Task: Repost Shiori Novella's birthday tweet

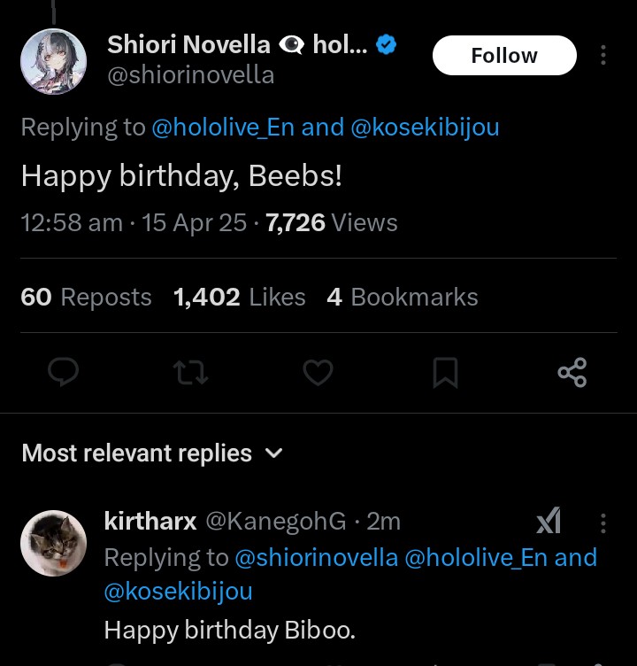Action: click(x=191, y=373)
